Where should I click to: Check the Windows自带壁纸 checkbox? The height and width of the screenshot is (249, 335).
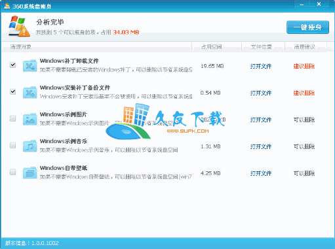[13, 172]
